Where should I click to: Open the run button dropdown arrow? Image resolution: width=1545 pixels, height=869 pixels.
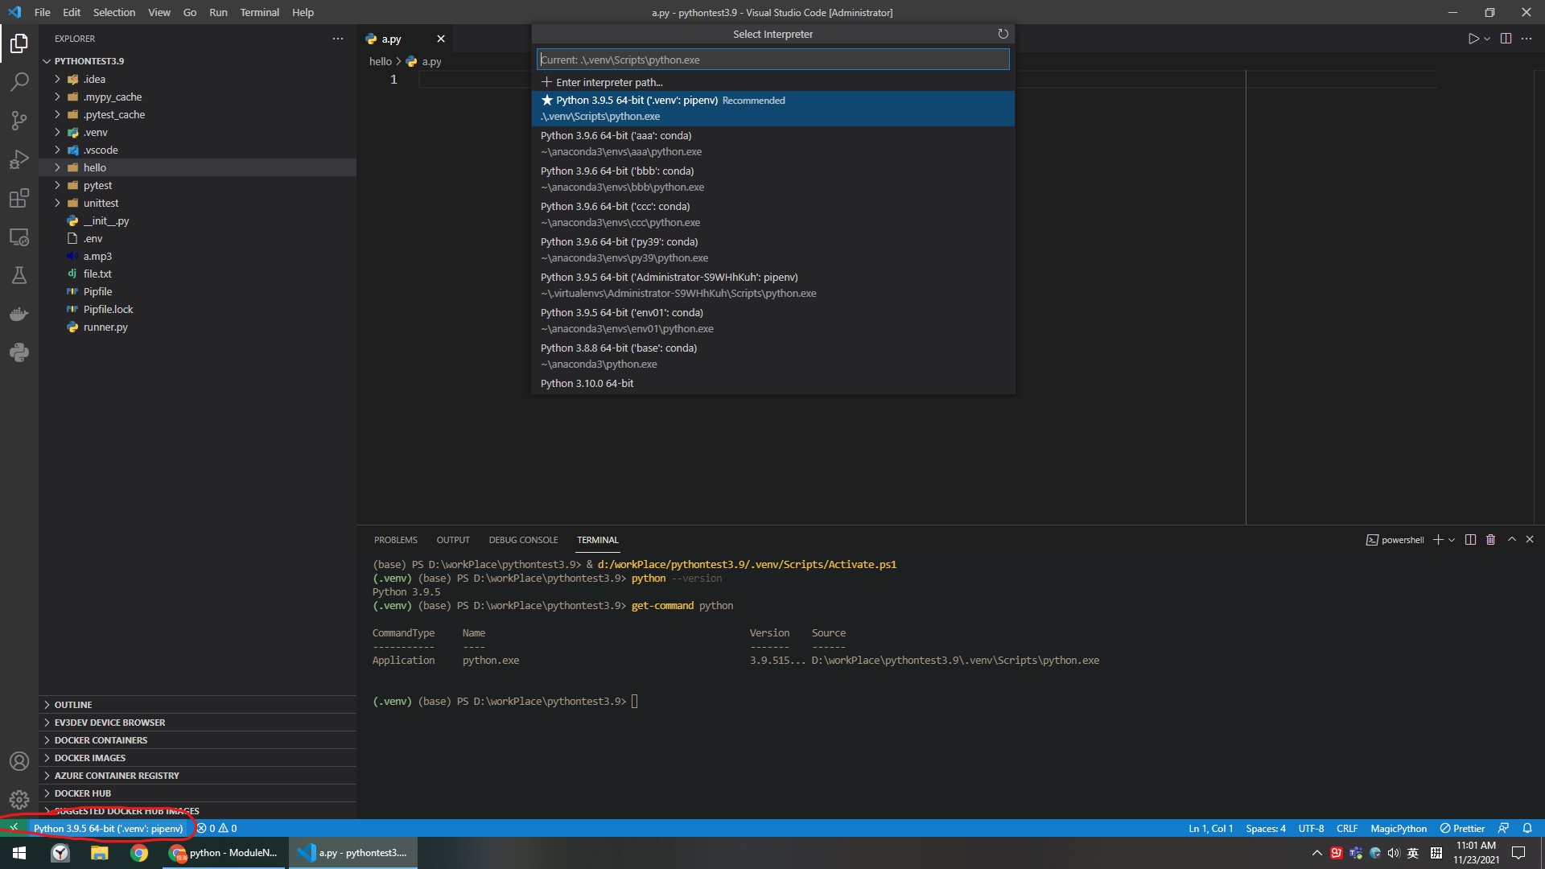pos(1487,39)
